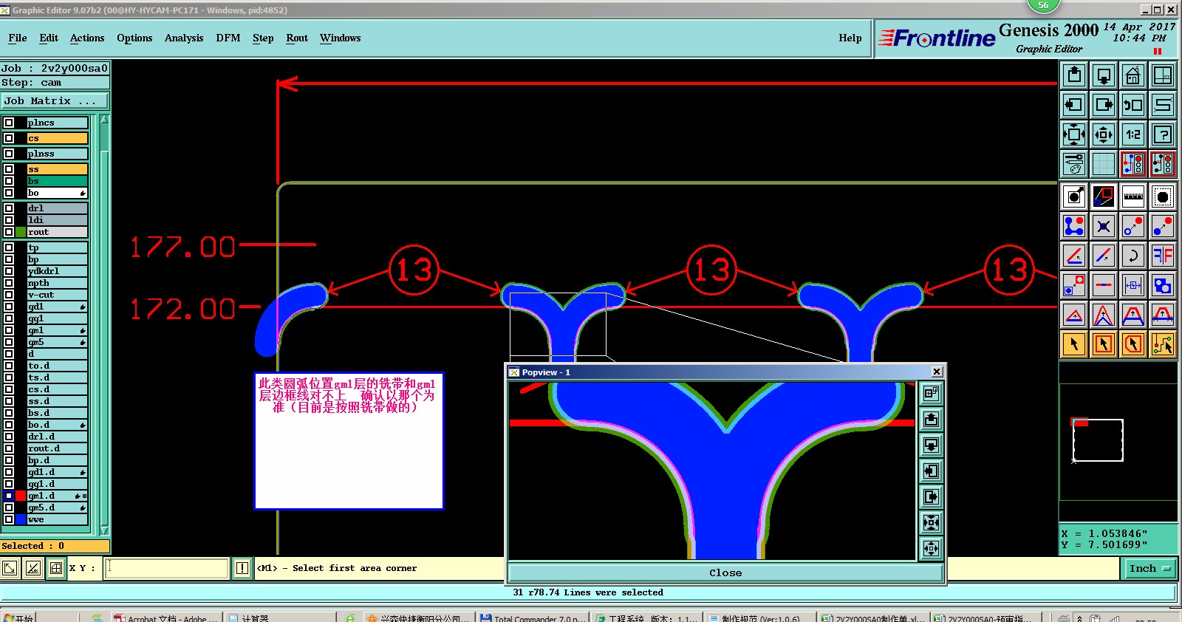Screen dimensions: 1182x622
Task: Click the rectangle area select arrow tool
Action: (x=1104, y=344)
